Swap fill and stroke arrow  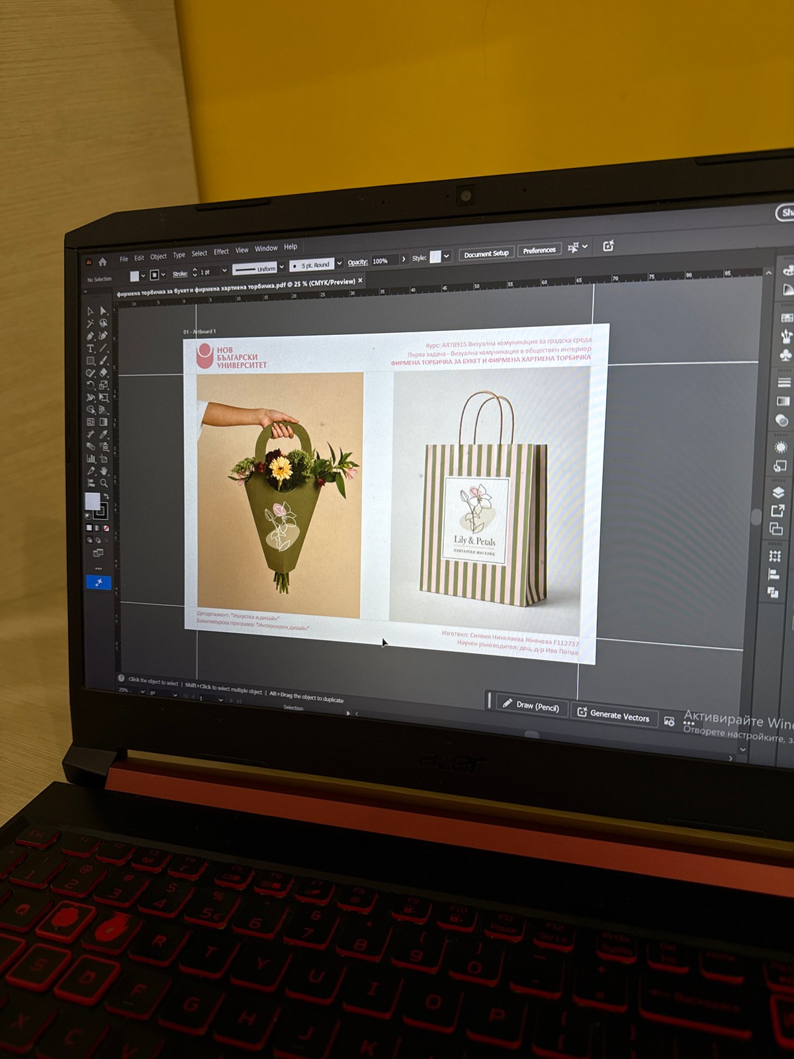coord(106,496)
